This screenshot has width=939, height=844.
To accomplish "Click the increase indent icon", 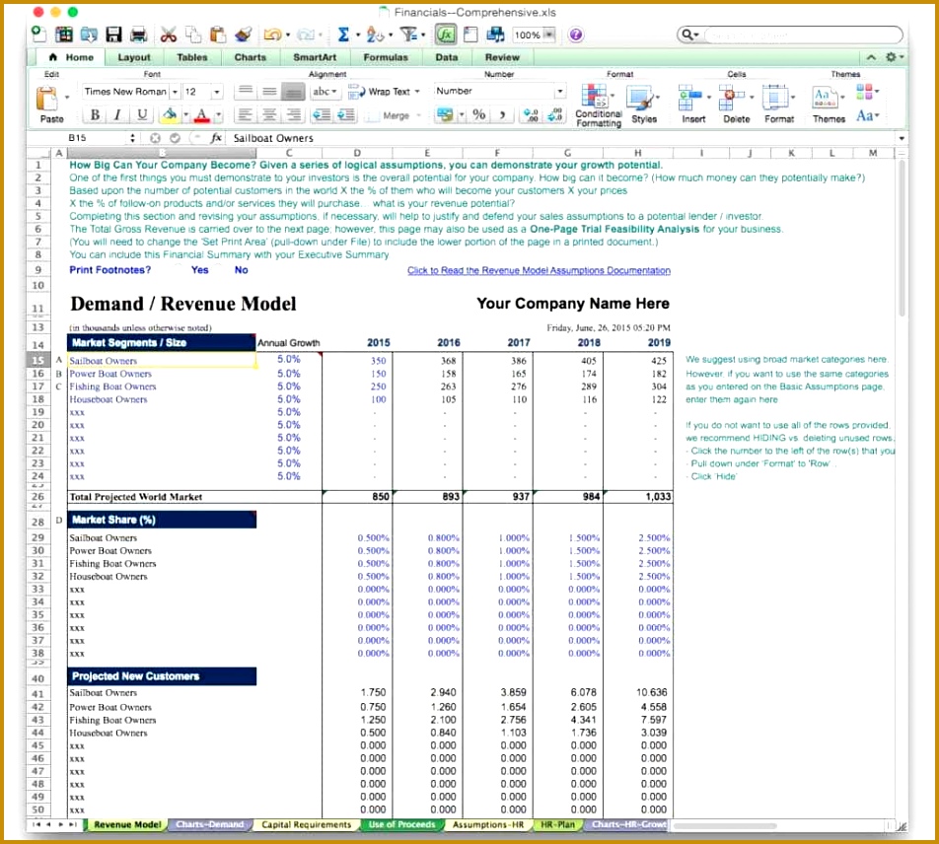I will (x=346, y=114).
